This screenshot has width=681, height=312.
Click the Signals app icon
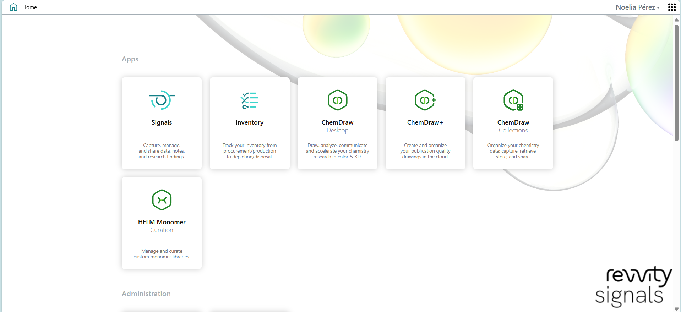tap(162, 100)
